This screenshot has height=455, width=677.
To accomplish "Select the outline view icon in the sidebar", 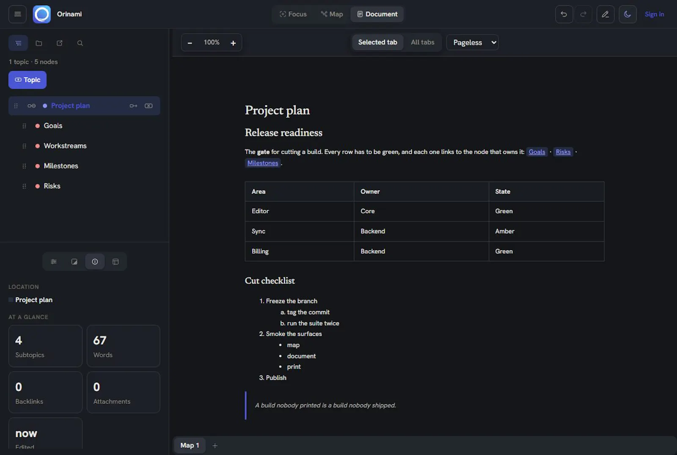I will tap(18, 43).
